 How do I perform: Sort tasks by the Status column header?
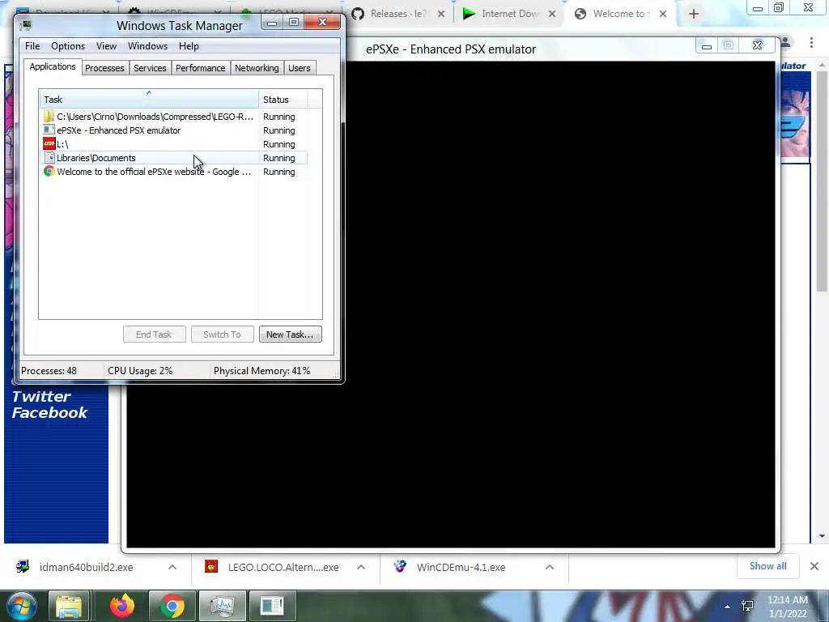[x=283, y=100]
